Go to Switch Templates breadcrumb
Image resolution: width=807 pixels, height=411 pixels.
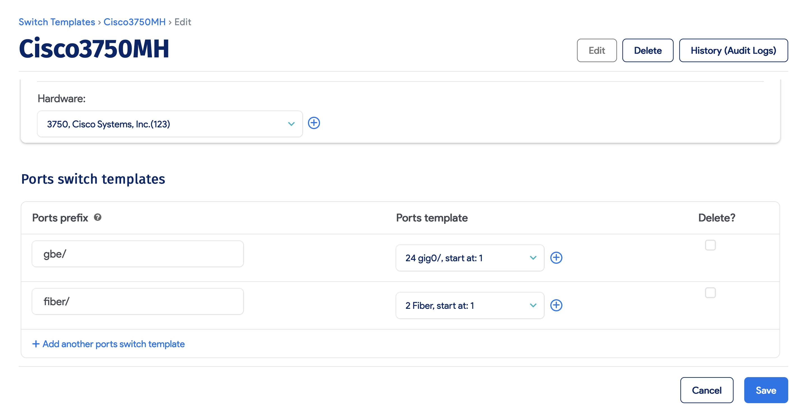click(x=57, y=22)
